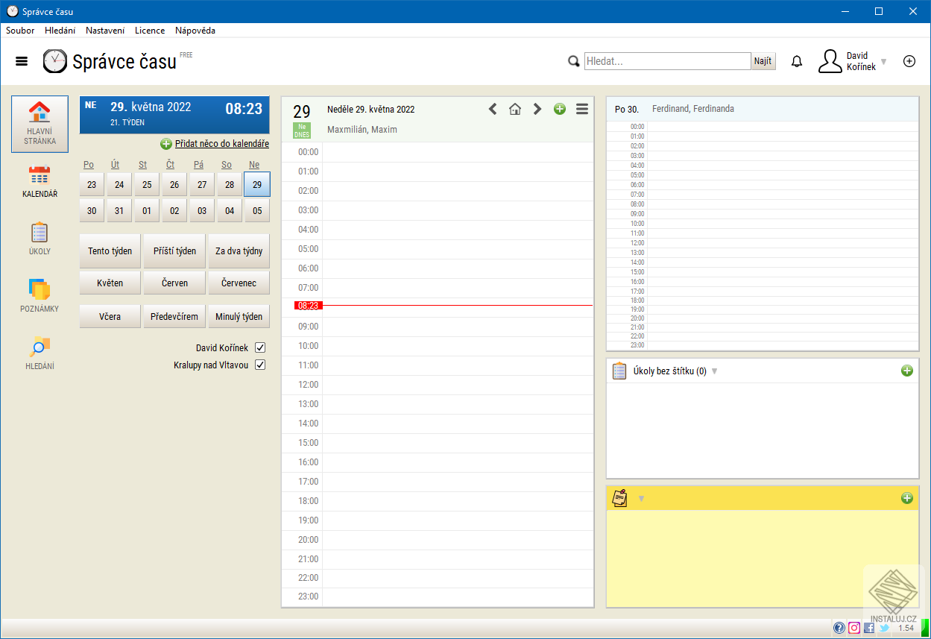This screenshot has width=931, height=639.
Task: Add new task with green plus
Action: tap(906, 371)
